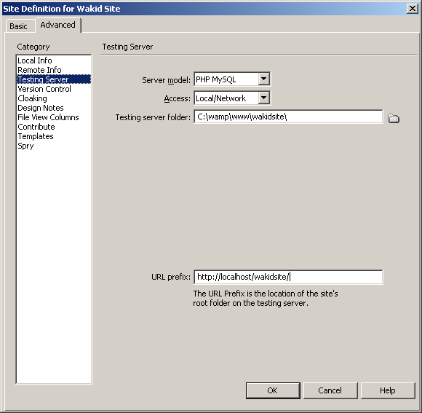
Task: Click the OK button
Action: tap(273, 390)
